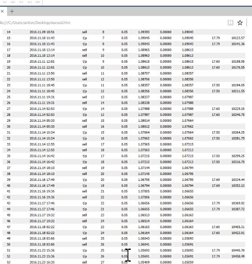Image resolution: width=252 pixels, height=264 pixels.
Task: Select the H4 timeframe button
Action: (x=12, y=2)
